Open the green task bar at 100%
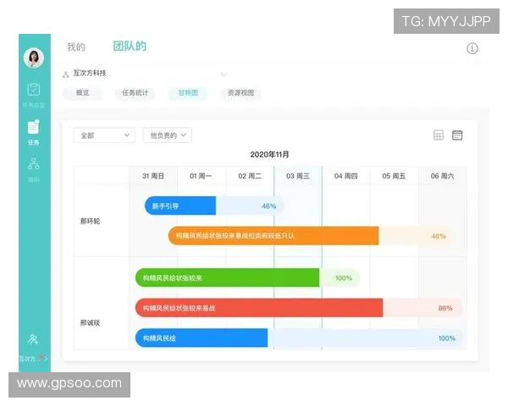 coord(248,277)
